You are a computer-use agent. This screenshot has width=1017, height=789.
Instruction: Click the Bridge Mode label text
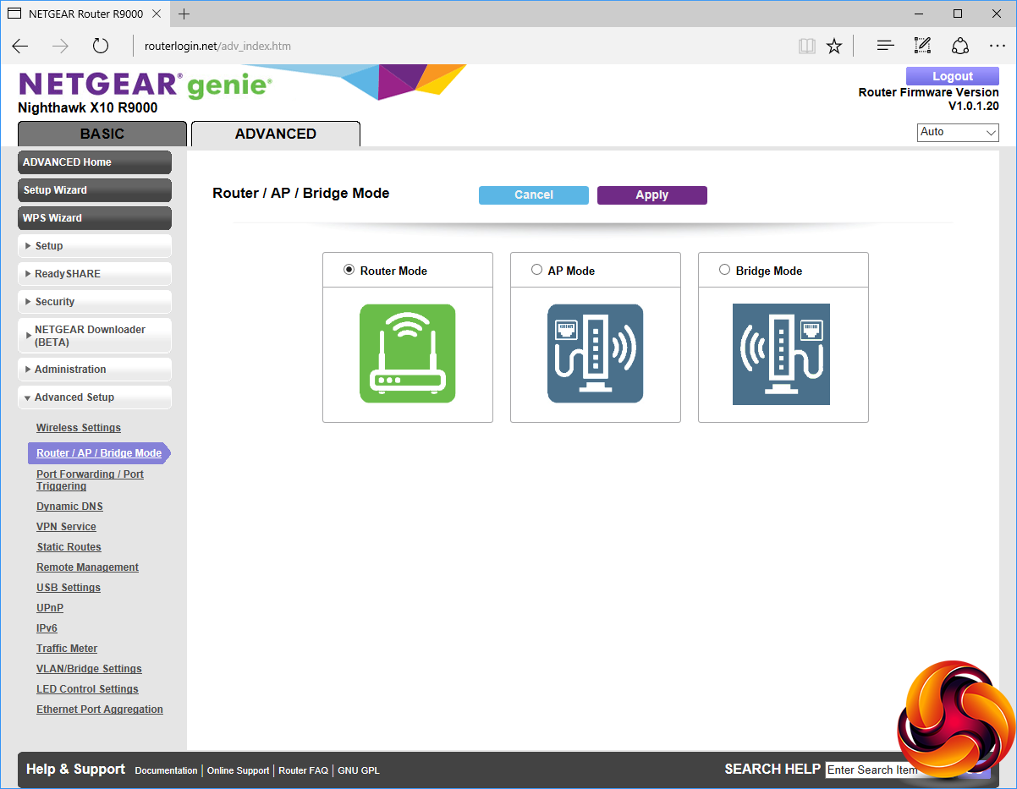[769, 271]
